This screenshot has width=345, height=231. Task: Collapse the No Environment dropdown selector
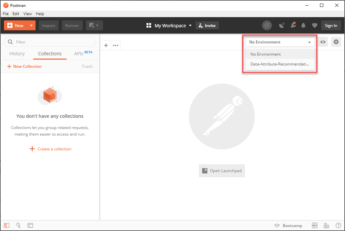(x=280, y=42)
